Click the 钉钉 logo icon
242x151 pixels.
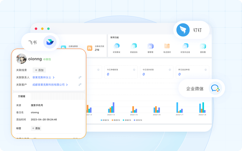point(183,30)
